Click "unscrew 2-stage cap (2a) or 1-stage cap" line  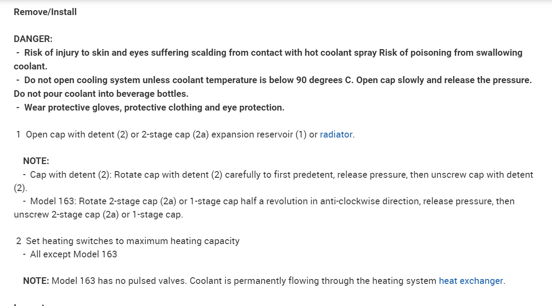[98, 214]
